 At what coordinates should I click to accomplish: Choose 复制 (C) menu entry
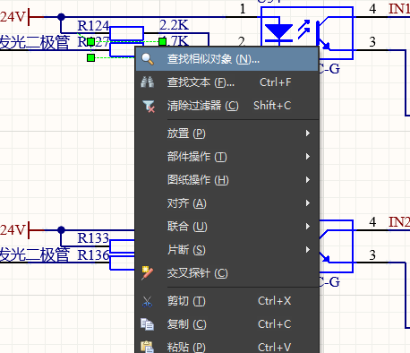[227, 324]
